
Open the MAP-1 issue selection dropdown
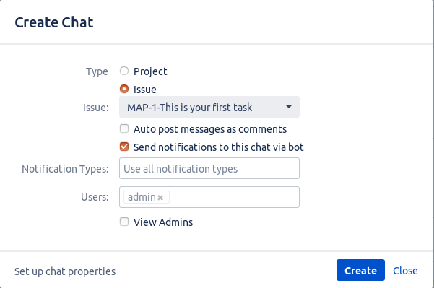tap(209, 107)
